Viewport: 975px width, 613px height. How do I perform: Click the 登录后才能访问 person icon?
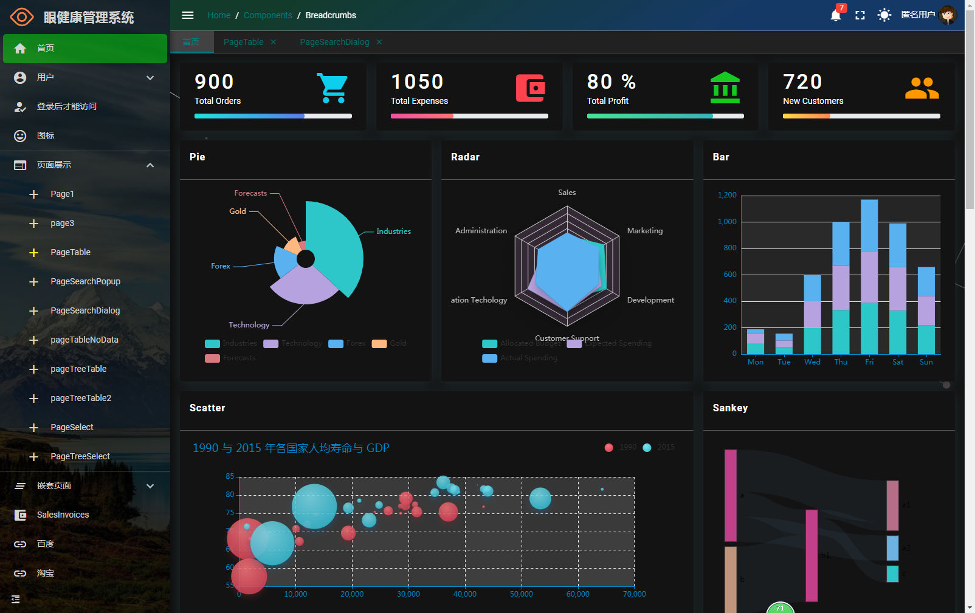(x=20, y=107)
